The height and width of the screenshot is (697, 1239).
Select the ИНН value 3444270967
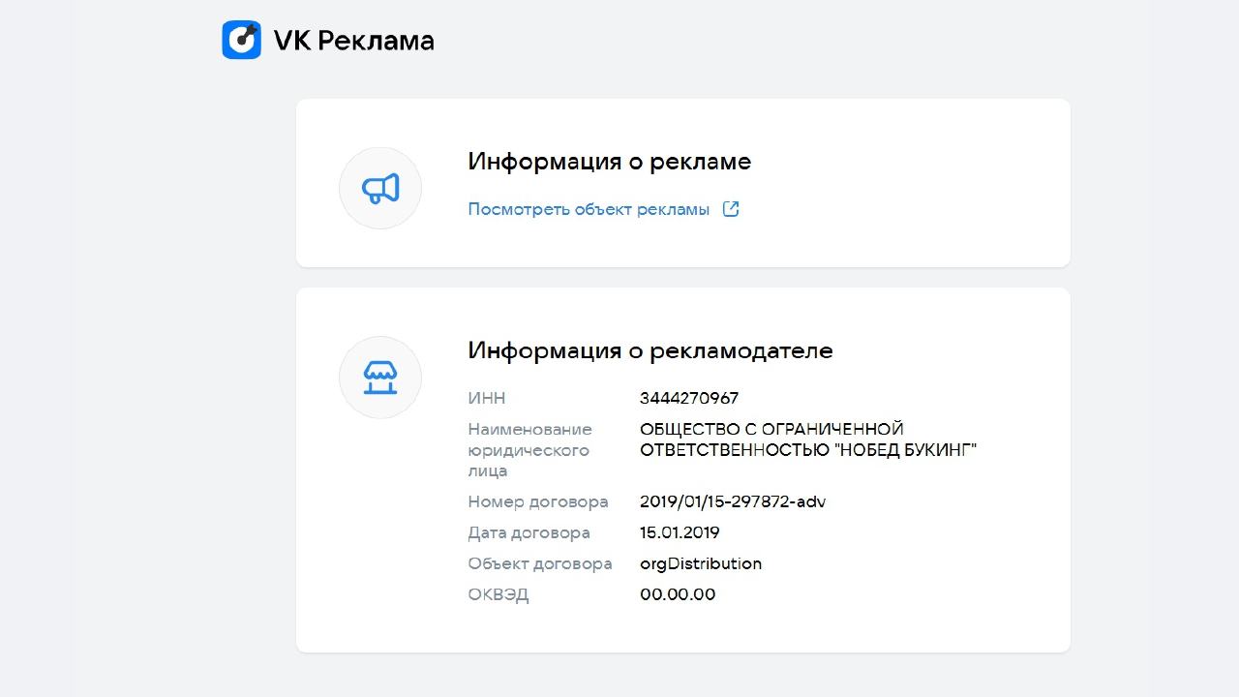click(689, 398)
